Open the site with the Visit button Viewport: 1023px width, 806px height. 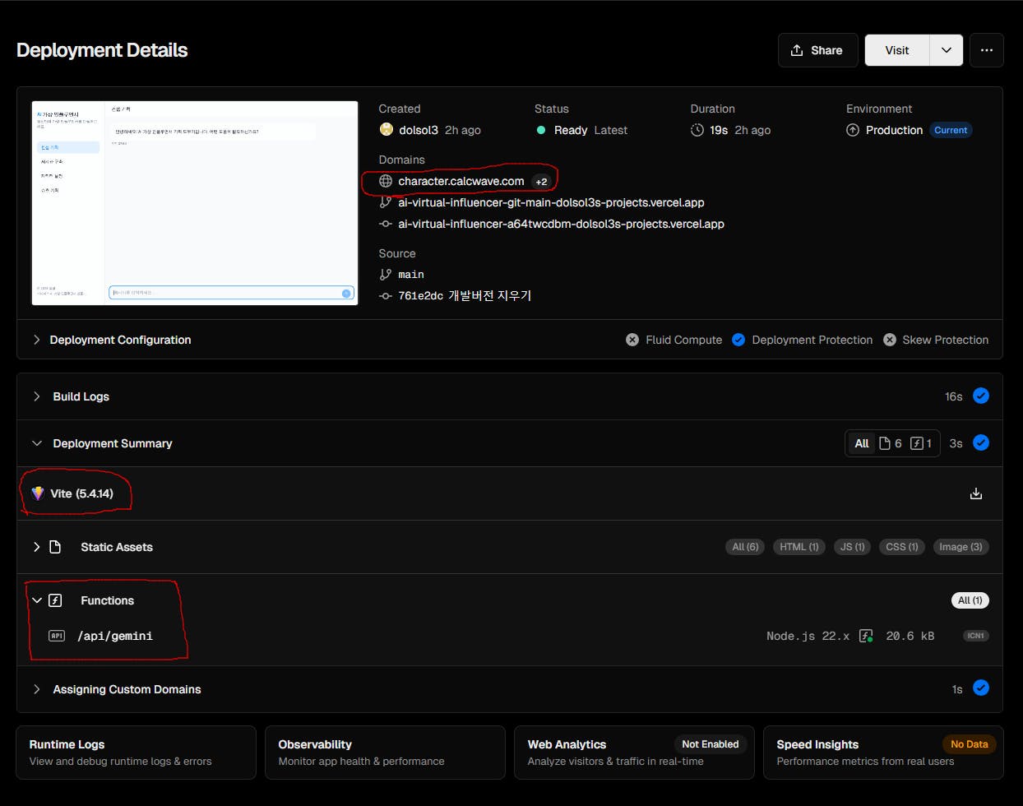coord(897,50)
